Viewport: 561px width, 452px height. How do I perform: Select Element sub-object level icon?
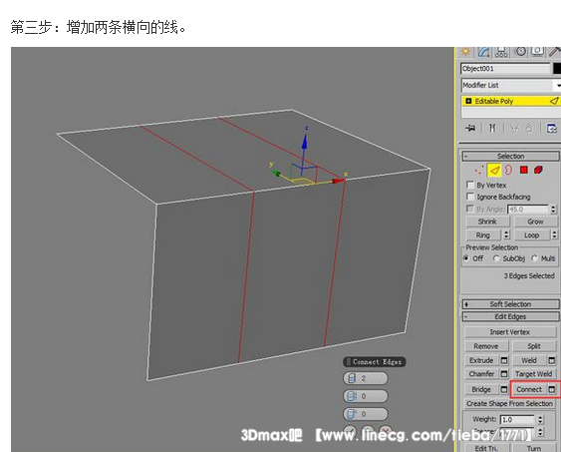click(x=538, y=170)
